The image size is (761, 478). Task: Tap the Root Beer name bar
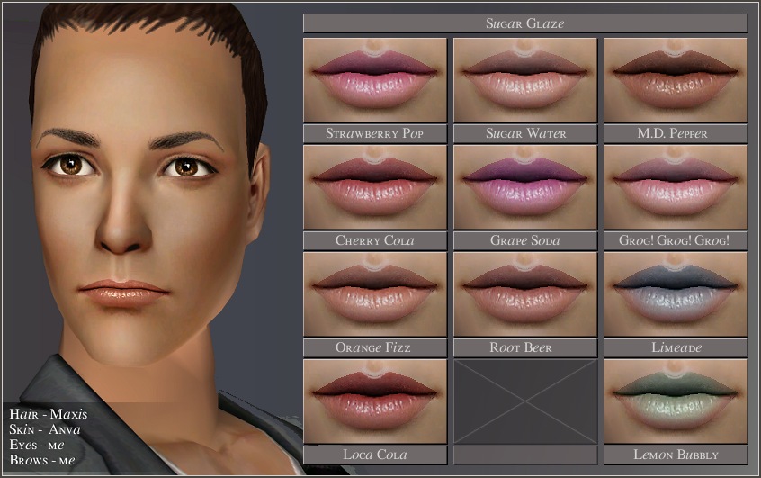click(525, 347)
